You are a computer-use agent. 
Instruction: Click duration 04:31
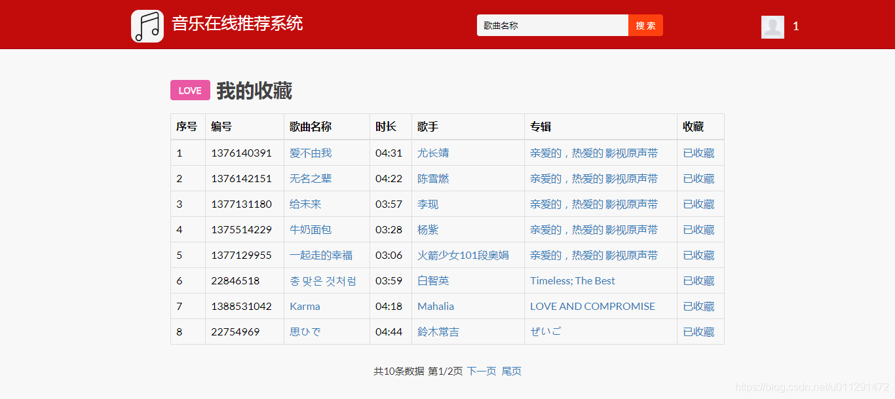(x=389, y=153)
